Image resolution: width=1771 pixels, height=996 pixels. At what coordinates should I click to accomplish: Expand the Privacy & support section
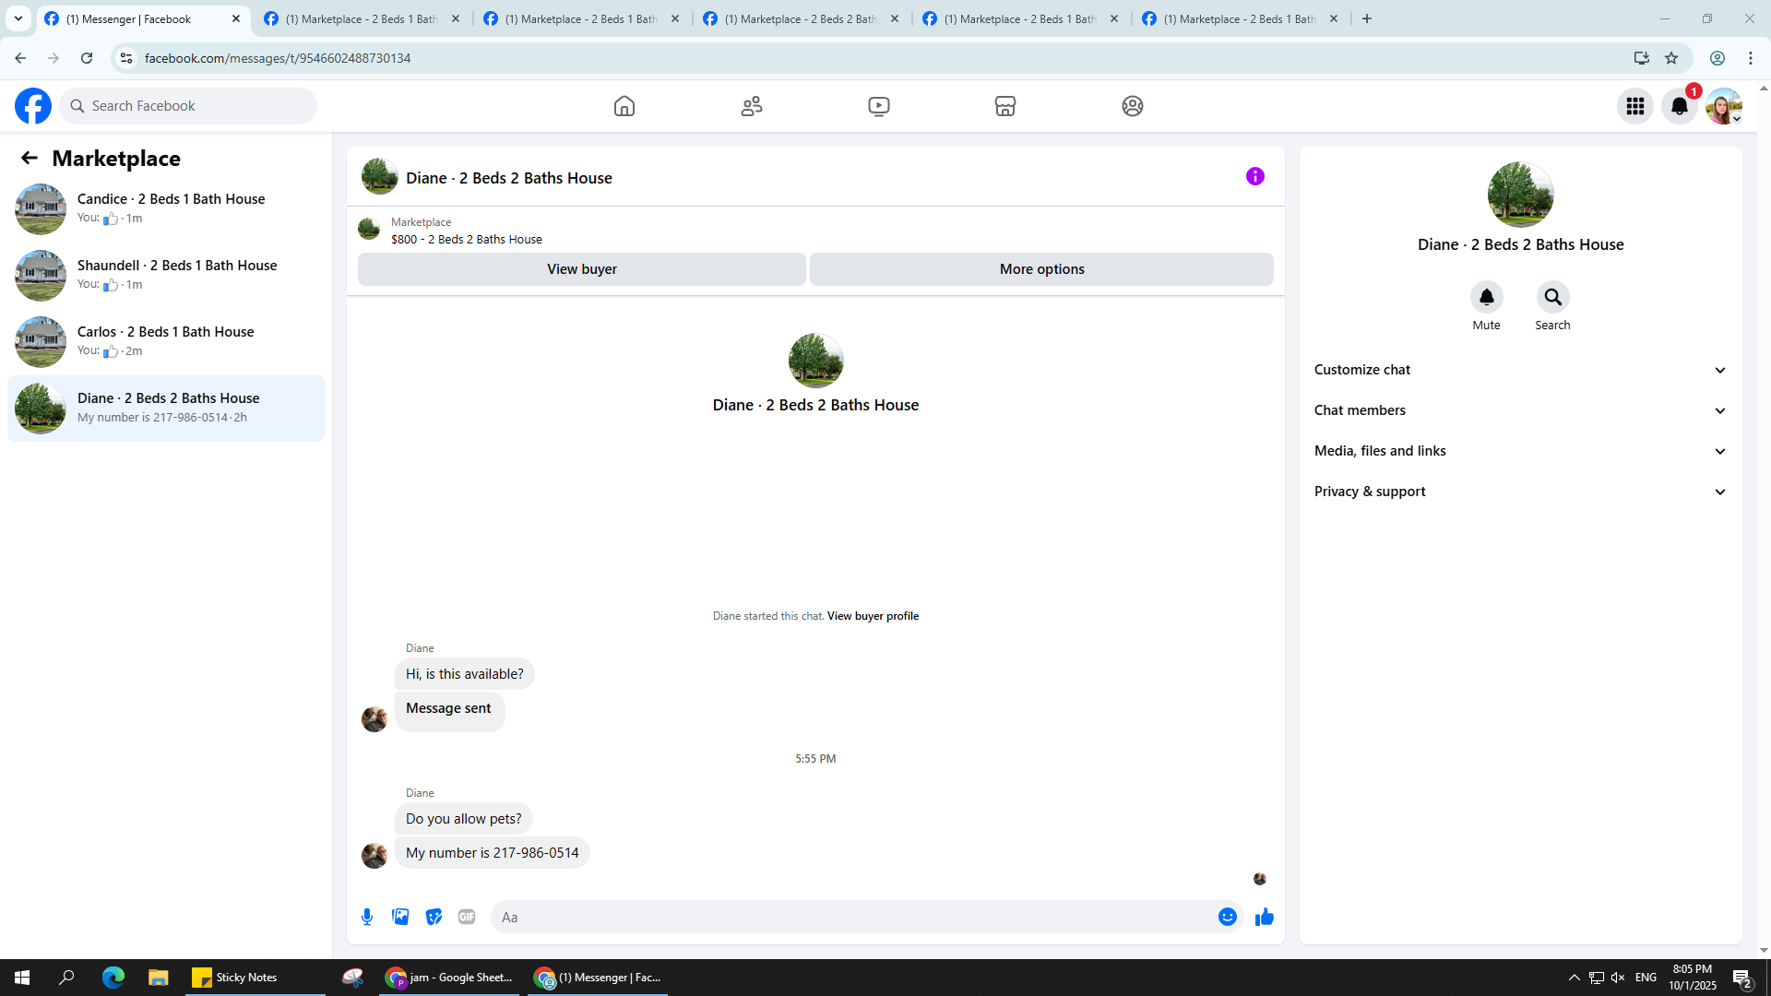point(1520,492)
